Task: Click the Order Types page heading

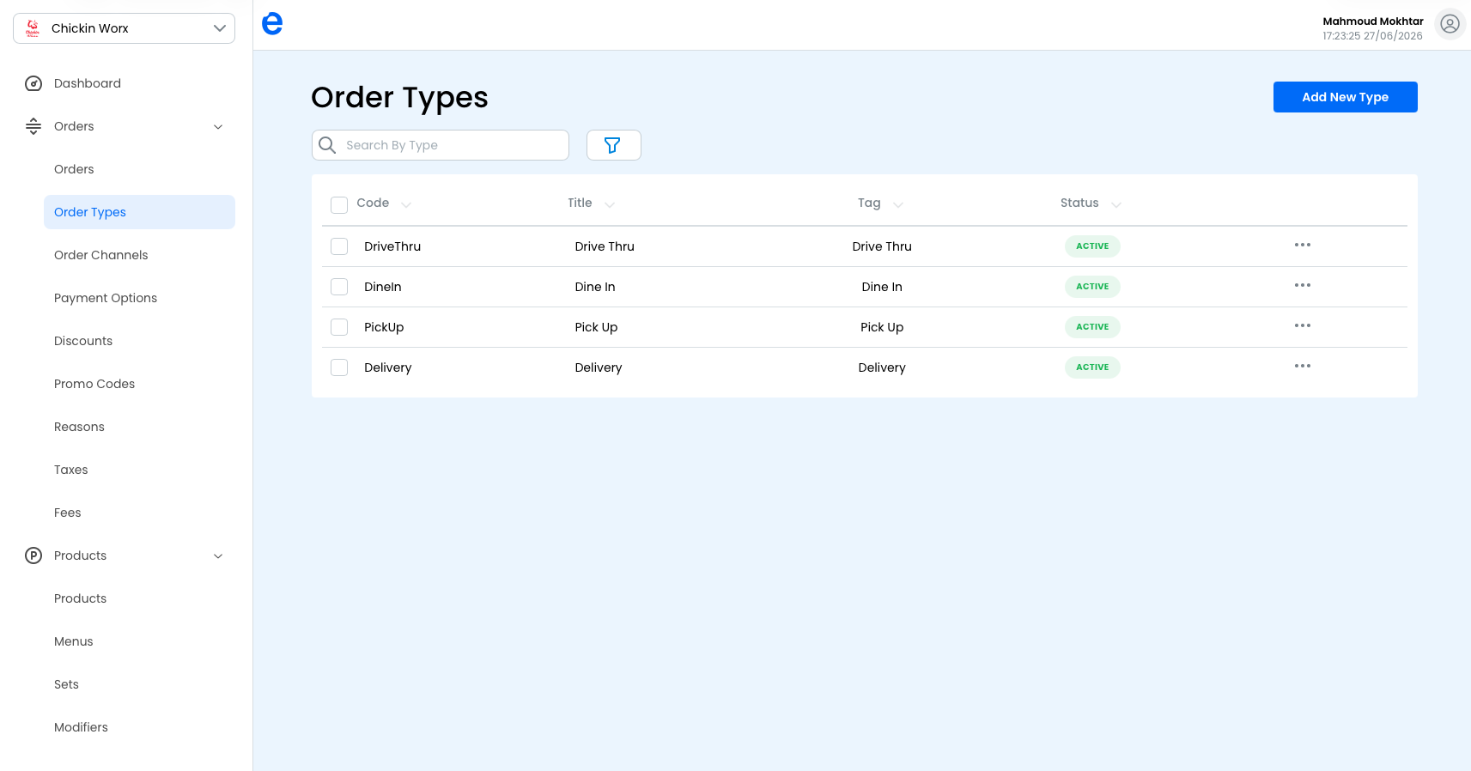Action: (x=399, y=98)
